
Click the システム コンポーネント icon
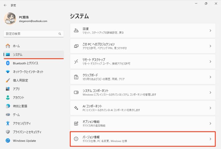[x=76, y=92]
